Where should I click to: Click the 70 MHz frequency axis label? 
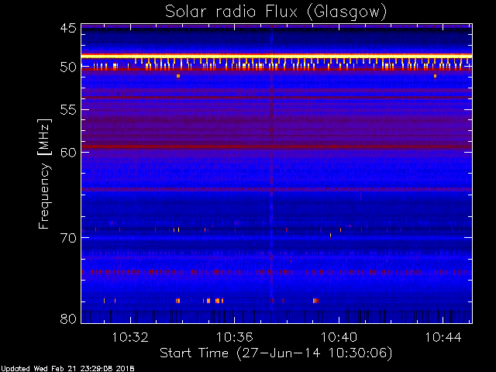tap(68, 238)
